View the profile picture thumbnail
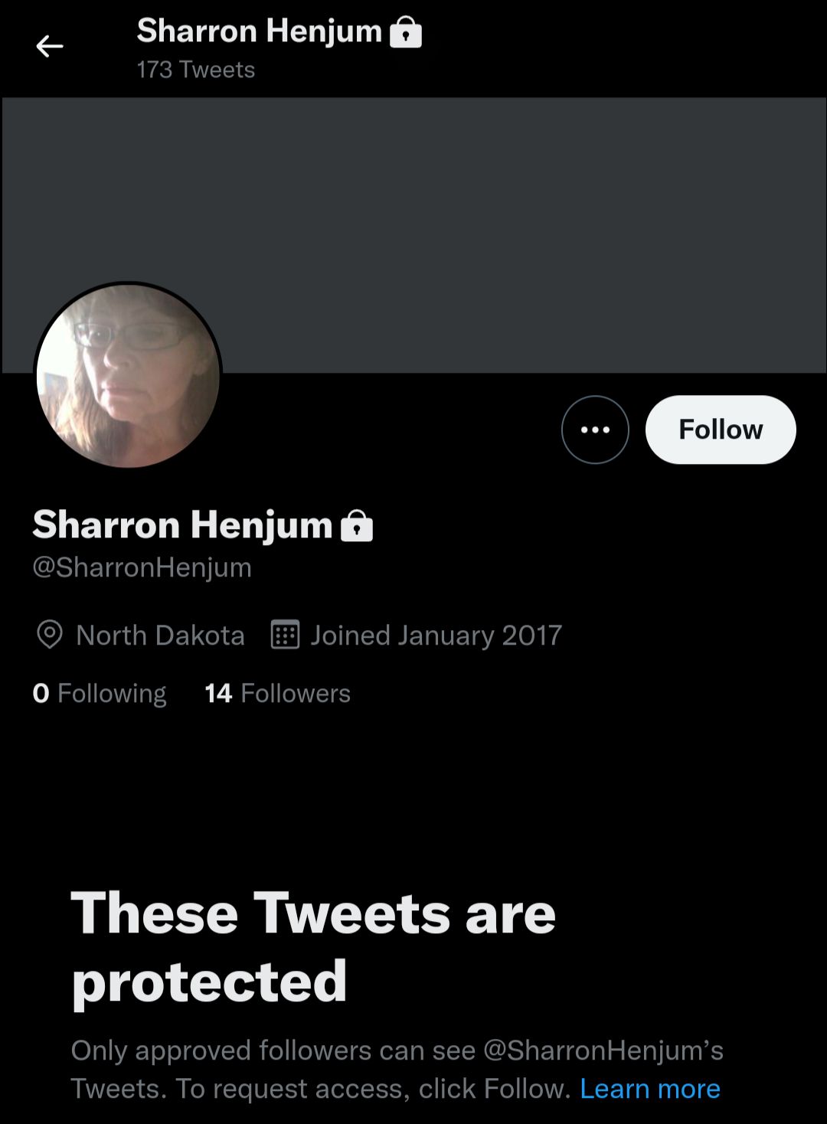The image size is (827, 1124). coord(128,375)
